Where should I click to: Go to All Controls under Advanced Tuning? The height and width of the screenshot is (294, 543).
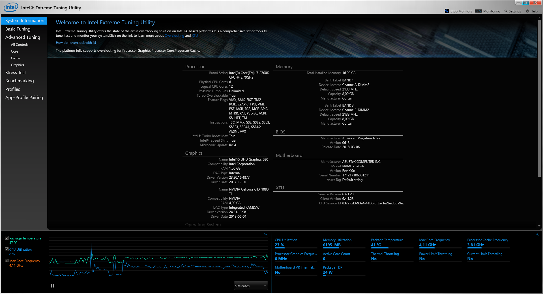coord(20,45)
